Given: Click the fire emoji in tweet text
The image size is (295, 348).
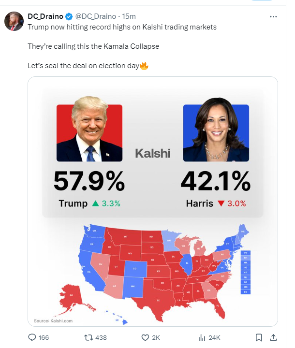Looking at the screenshot, I should [x=144, y=66].
